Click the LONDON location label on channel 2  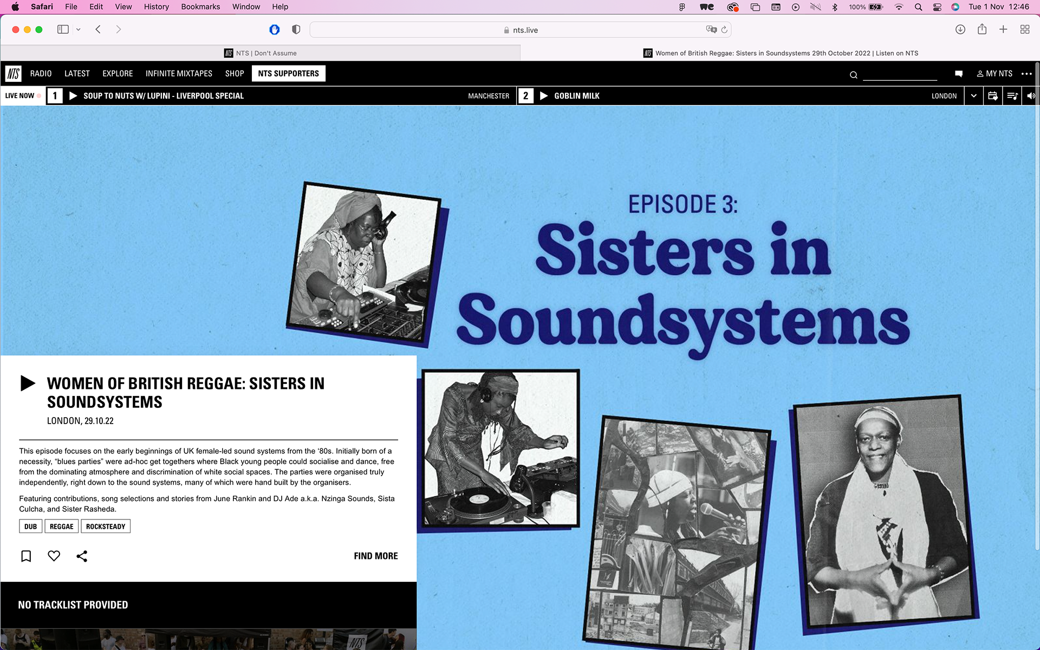pyautogui.click(x=944, y=96)
